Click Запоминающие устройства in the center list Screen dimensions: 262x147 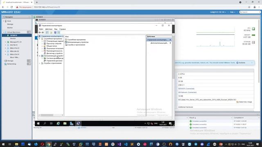(x=77, y=42)
